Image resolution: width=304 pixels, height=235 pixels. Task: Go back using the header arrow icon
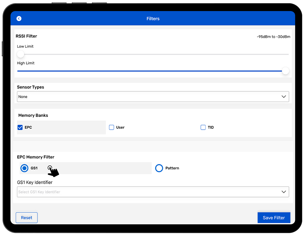19,19
